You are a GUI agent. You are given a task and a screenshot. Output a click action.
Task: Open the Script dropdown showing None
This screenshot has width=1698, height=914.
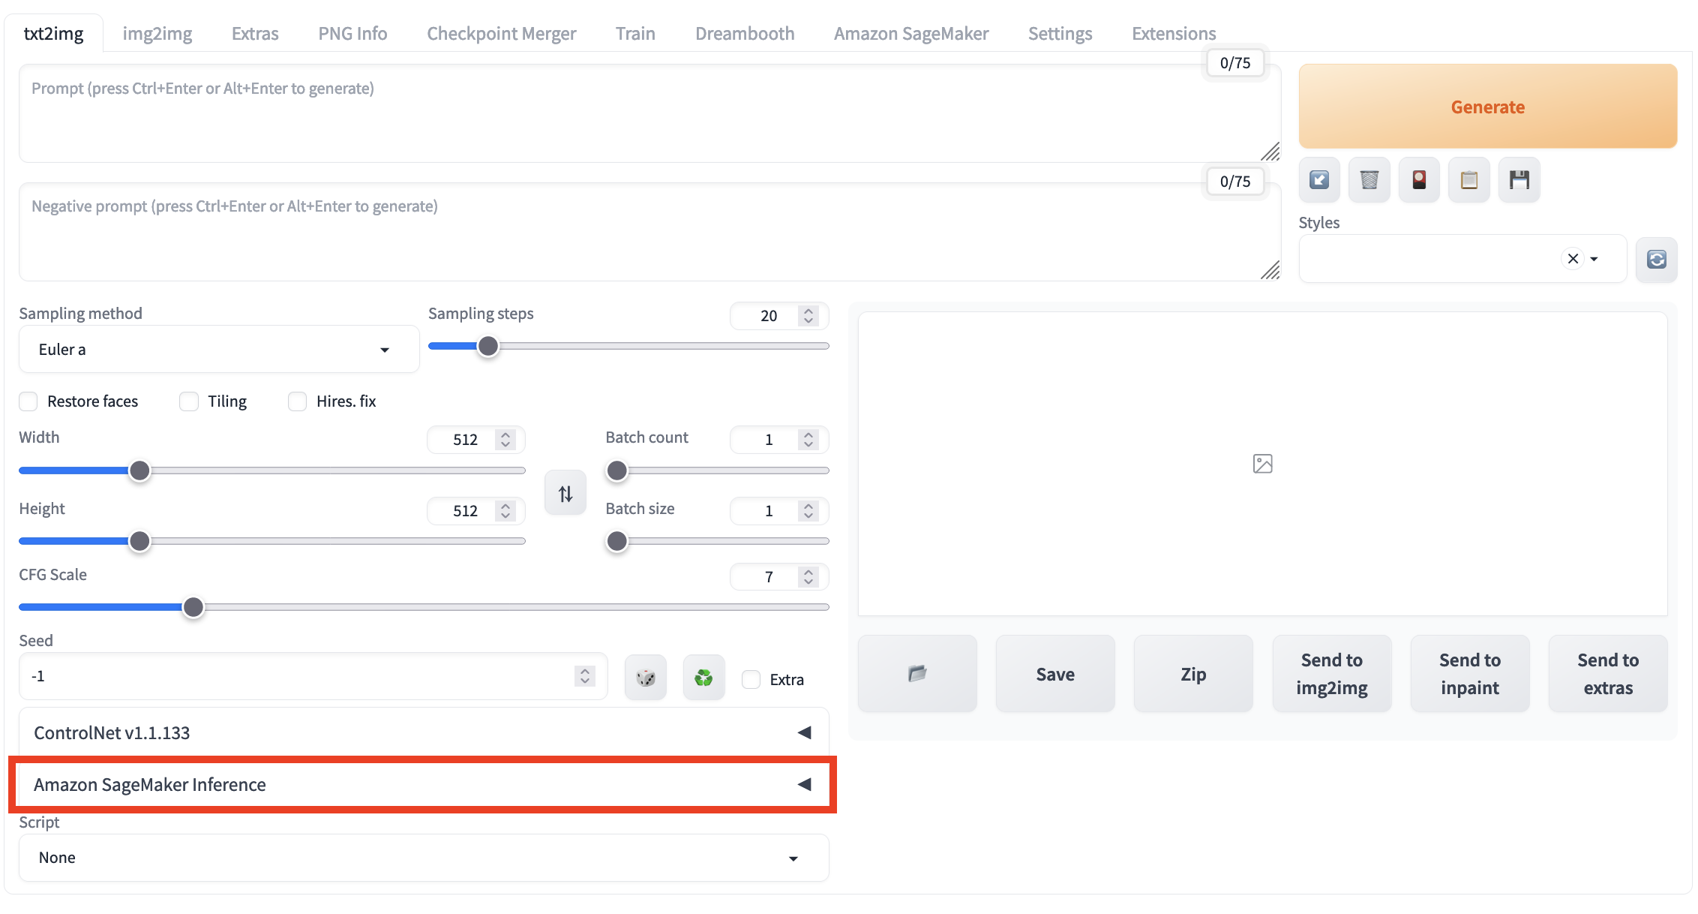[x=423, y=858]
